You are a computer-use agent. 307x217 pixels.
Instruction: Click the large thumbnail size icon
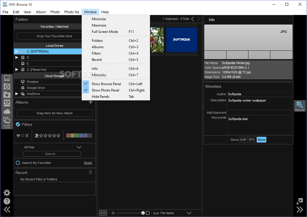tap(148, 213)
